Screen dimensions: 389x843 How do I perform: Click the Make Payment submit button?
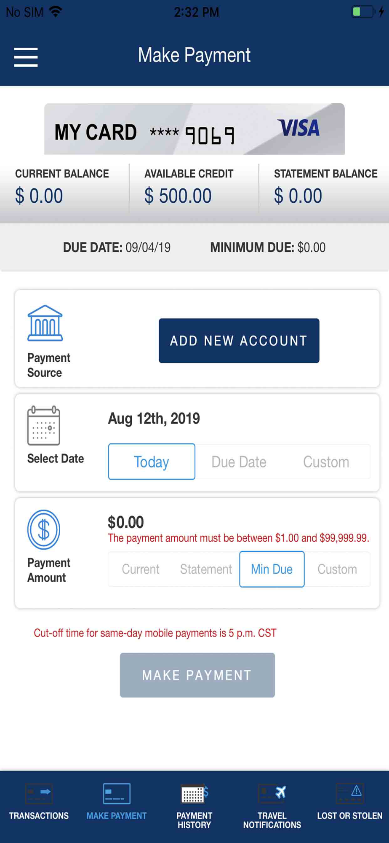197,675
